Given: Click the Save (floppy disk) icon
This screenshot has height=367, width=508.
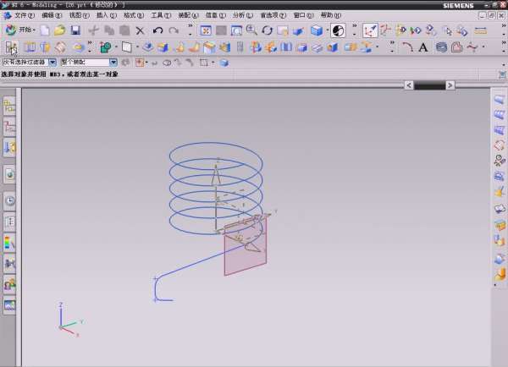Looking at the screenshot, I should tap(75, 30).
